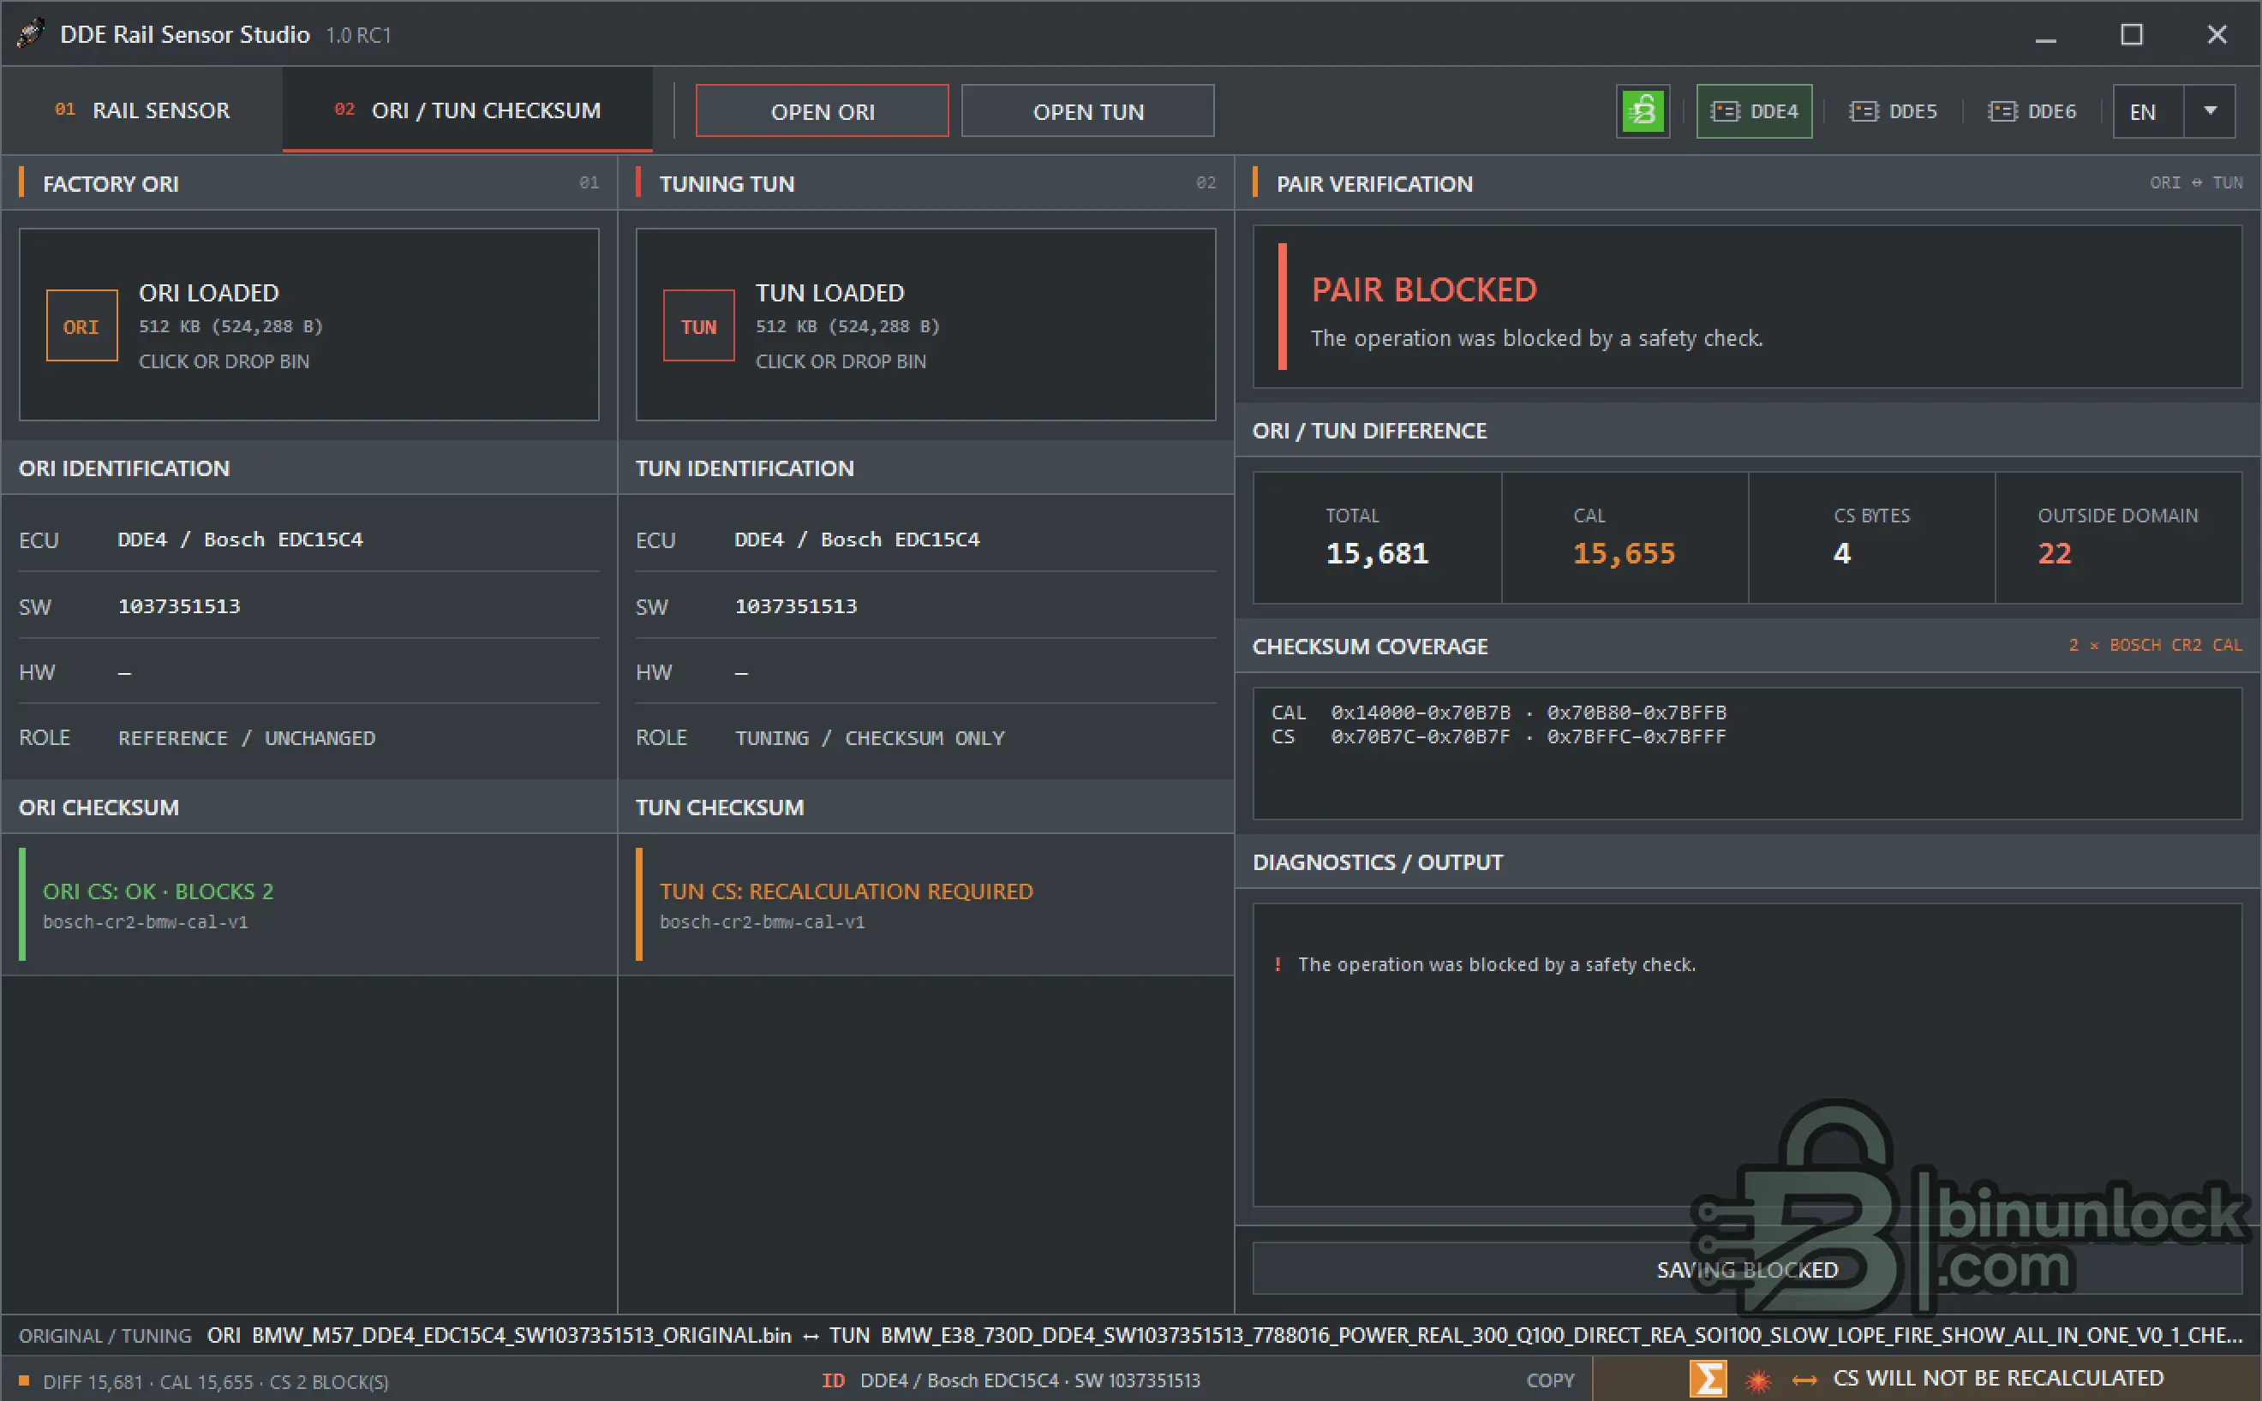The image size is (2262, 1401).
Task: Click the TUN HW dash value
Action: (742, 673)
